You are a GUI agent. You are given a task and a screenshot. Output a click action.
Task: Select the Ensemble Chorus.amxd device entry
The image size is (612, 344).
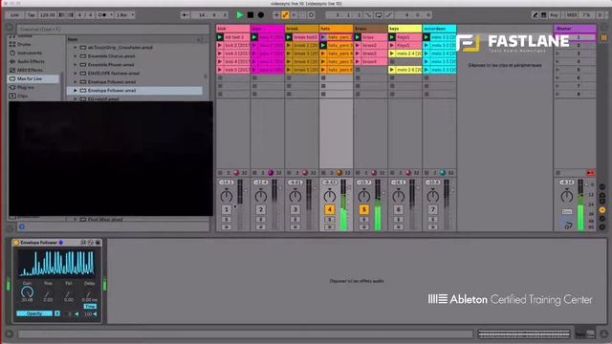[111, 56]
